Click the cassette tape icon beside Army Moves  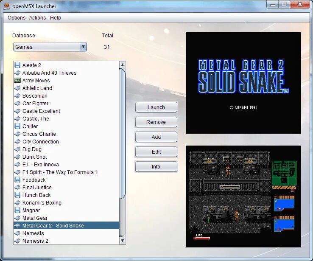(x=17, y=81)
